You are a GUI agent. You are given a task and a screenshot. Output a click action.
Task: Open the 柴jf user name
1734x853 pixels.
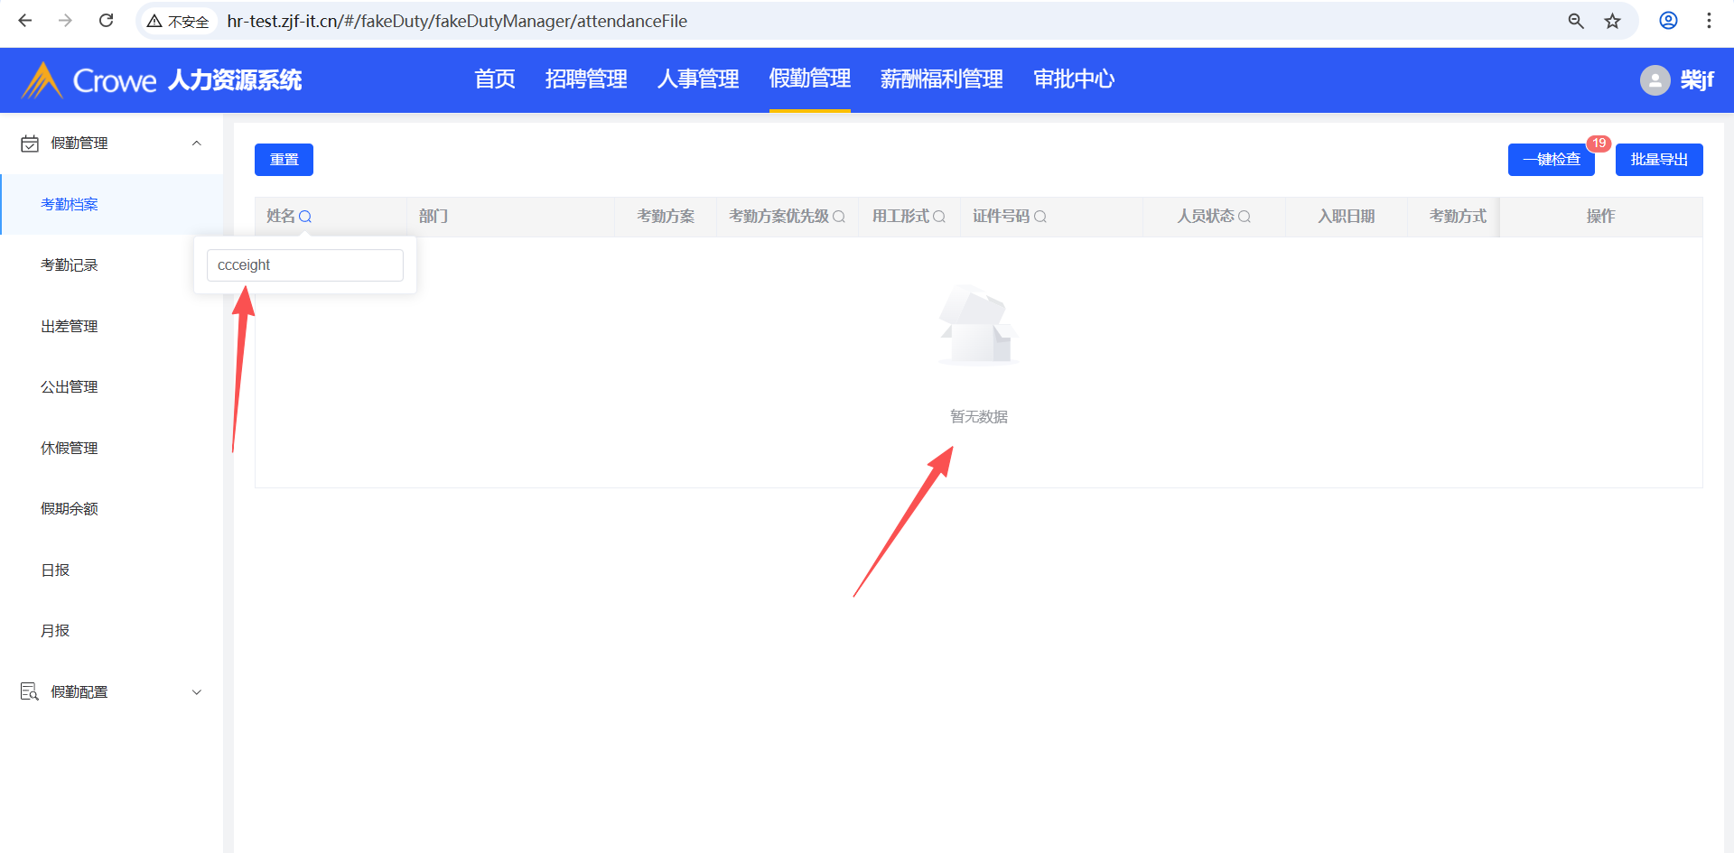coord(1697,80)
